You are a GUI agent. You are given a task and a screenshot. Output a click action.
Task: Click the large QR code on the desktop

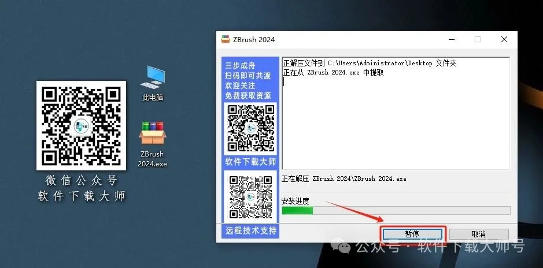click(x=82, y=124)
